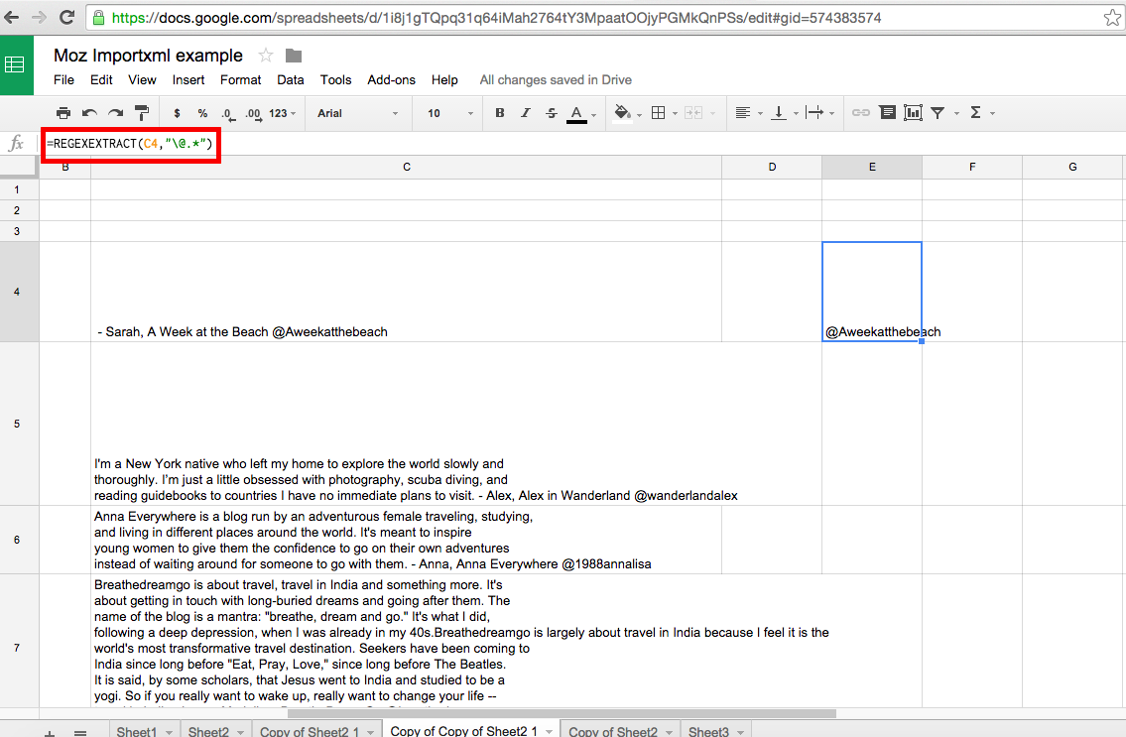Toggle italic text style
This screenshot has width=1126, height=737.
526,113
